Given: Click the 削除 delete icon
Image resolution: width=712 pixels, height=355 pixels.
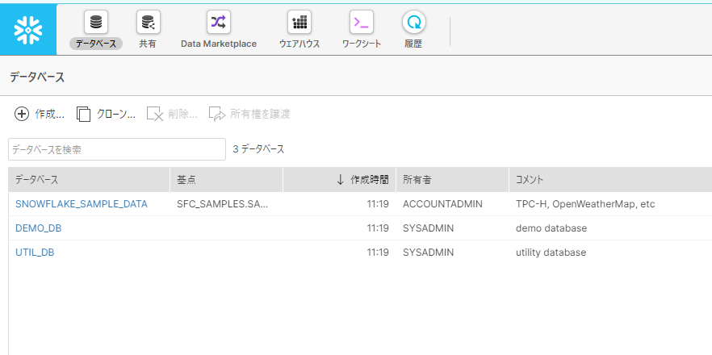Looking at the screenshot, I should 155,114.
